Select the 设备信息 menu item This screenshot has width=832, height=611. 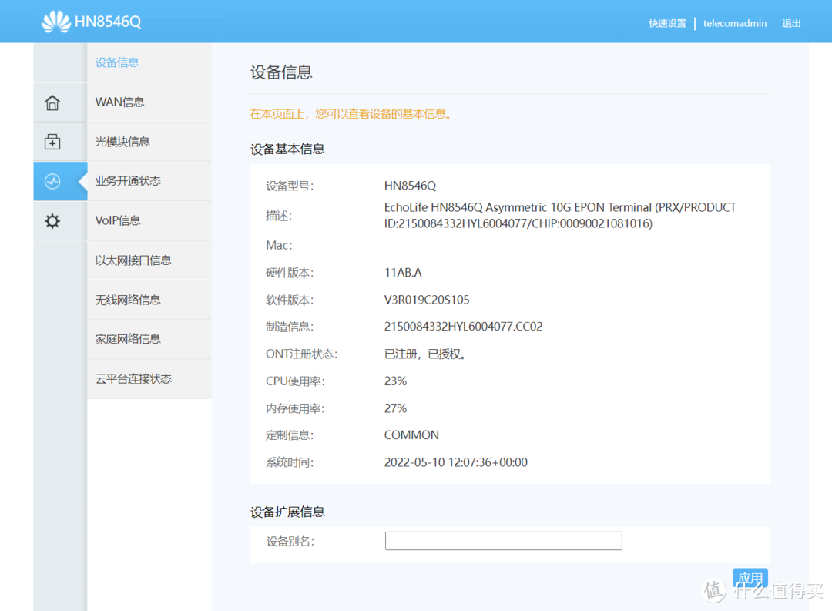[117, 62]
